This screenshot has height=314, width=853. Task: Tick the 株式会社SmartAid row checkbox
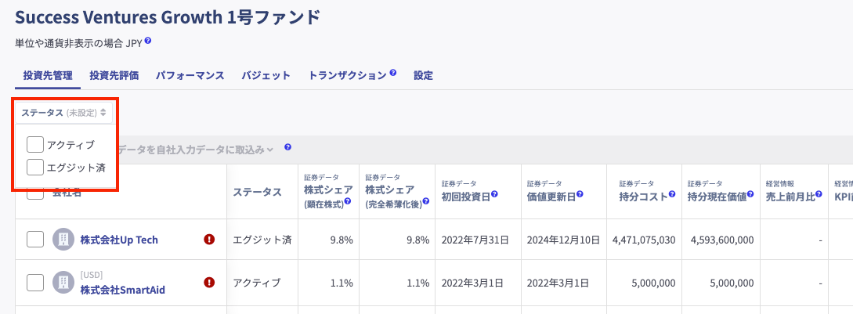pyautogui.click(x=35, y=283)
